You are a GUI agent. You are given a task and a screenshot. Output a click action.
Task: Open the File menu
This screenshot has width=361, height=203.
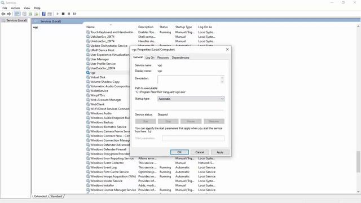pyautogui.click(x=5, y=8)
